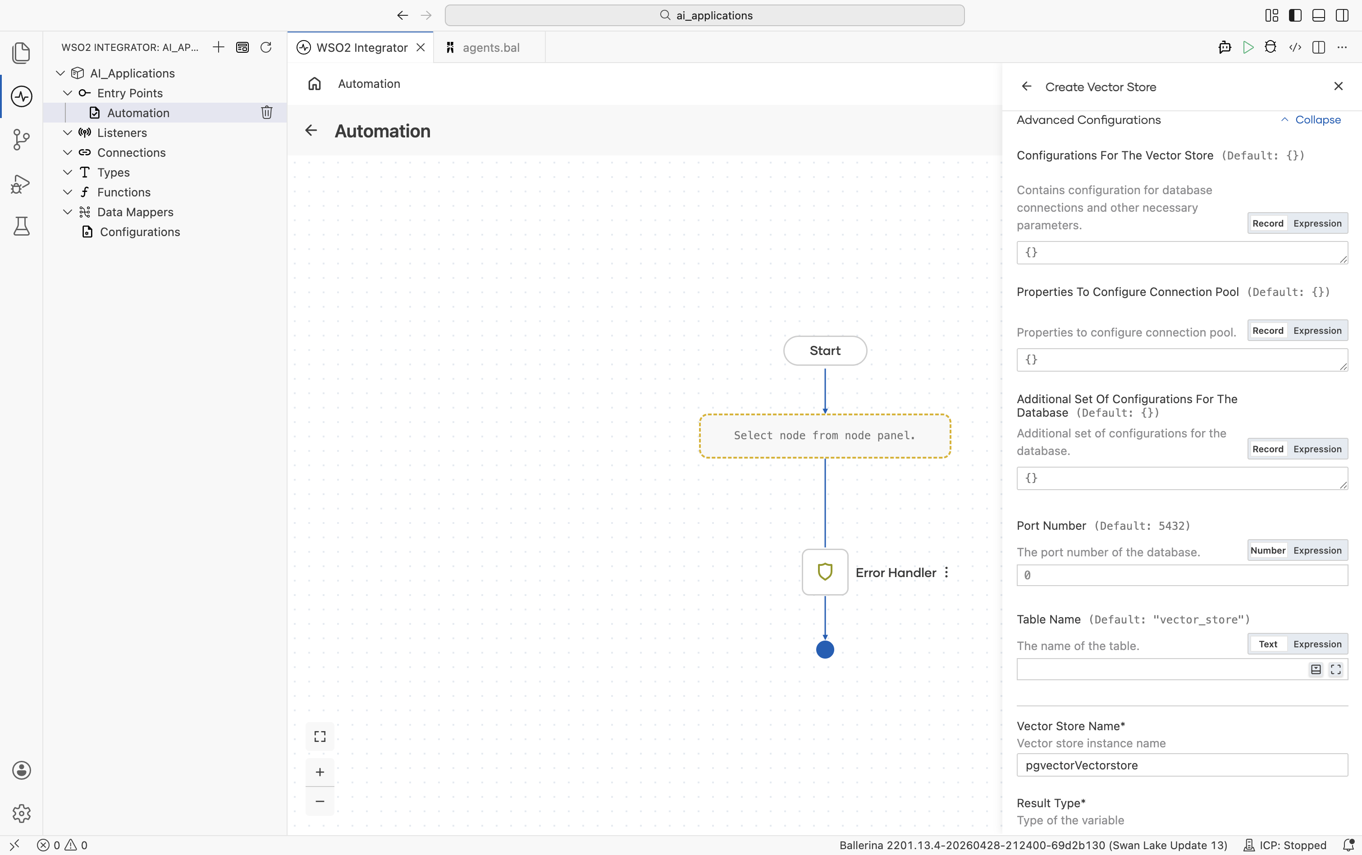
Task: Select Expression mode for Connection Pool
Action: (x=1317, y=330)
